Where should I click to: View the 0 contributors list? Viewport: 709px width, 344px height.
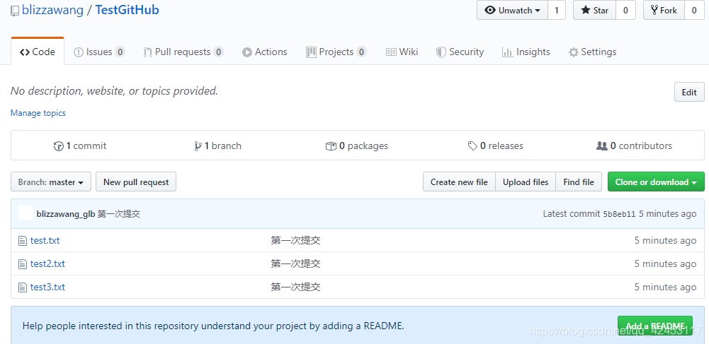634,146
